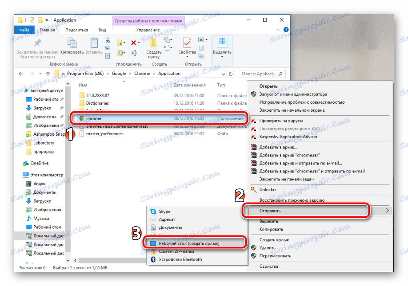Open address bar history dropdown
Screen dimensions: 408x286
tap(223, 74)
